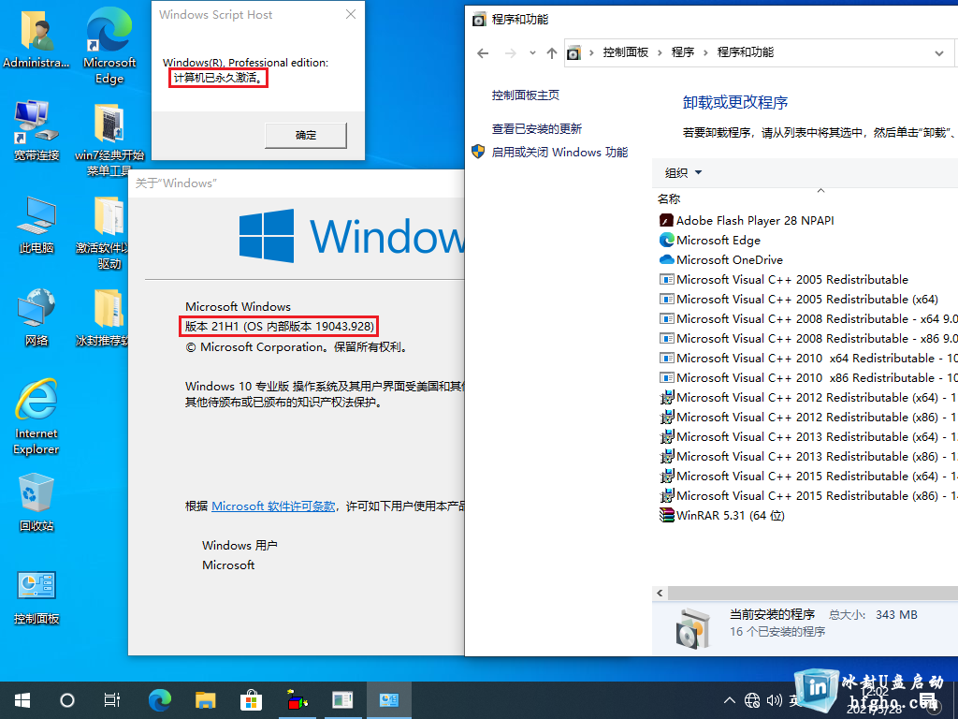Open Task View on the taskbar
The width and height of the screenshot is (958, 719).
pos(112,700)
